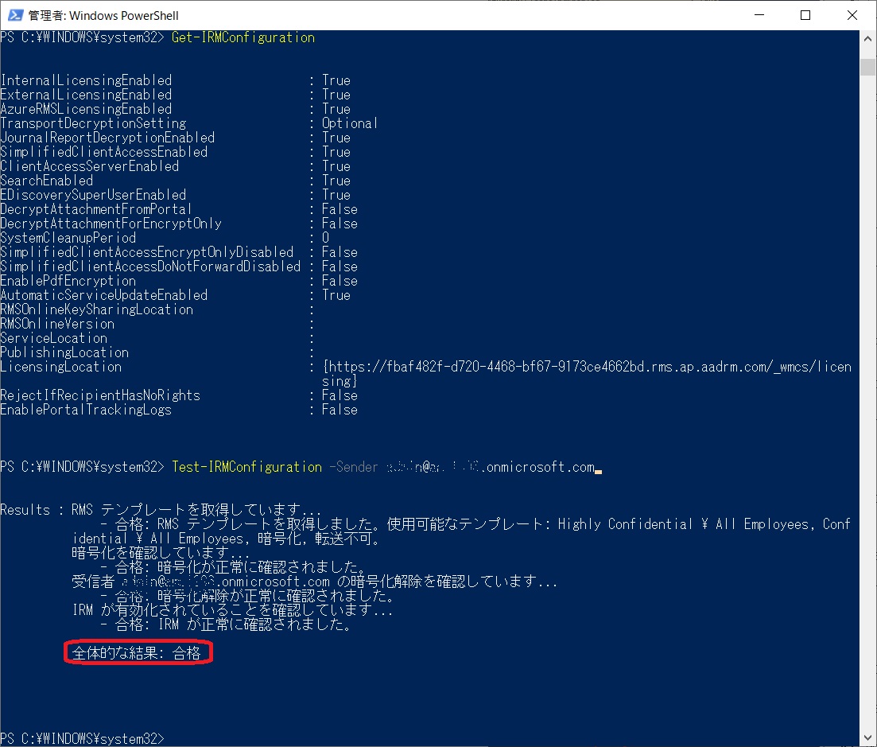This screenshot has height=747, width=877.
Task: Click False value of EnablePdfEncryption
Action: coord(340,281)
